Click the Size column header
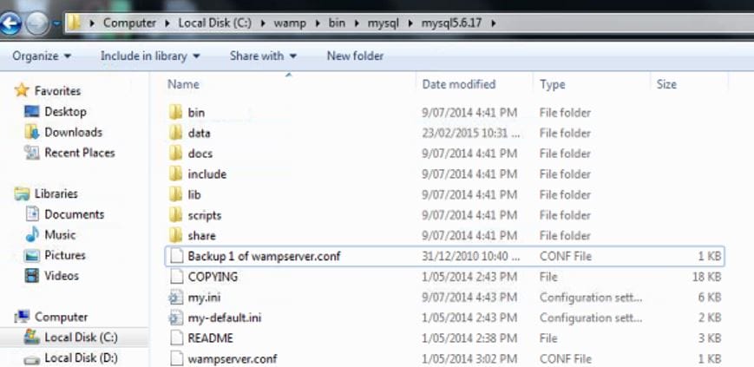754x367 pixels. click(666, 84)
